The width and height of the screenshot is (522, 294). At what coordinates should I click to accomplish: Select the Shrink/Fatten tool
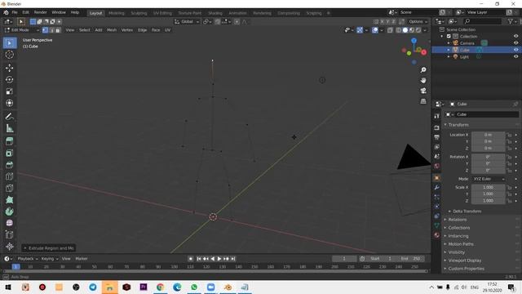pyautogui.click(x=10, y=247)
